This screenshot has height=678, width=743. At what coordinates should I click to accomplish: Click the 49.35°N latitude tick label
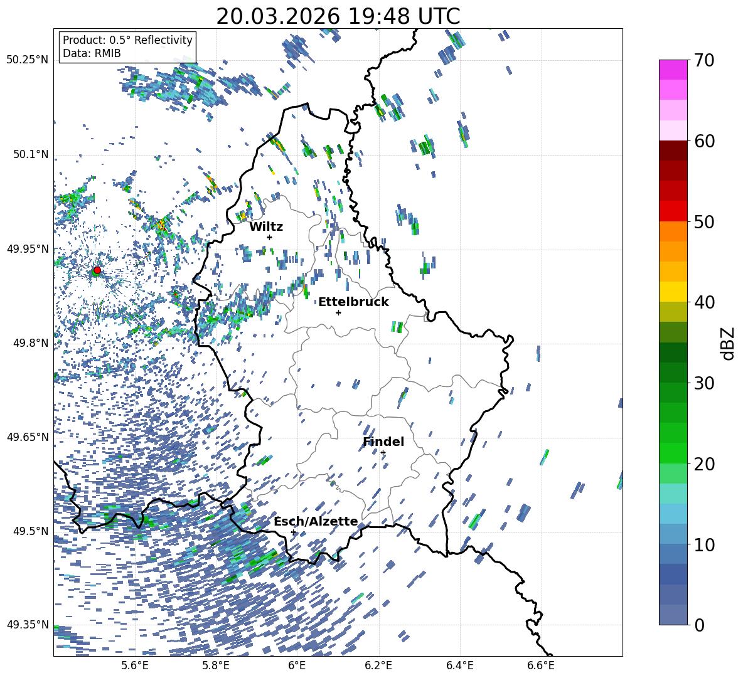(x=27, y=625)
